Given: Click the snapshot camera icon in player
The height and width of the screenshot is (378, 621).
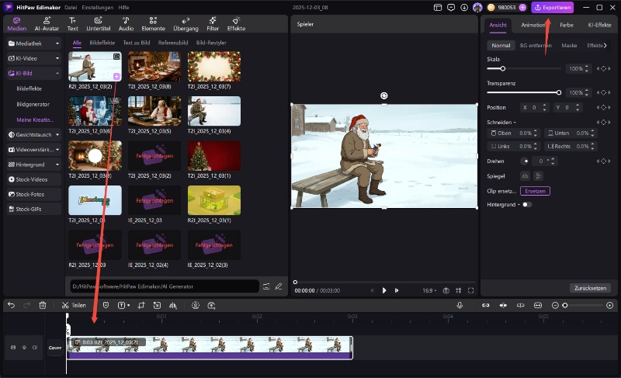Looking at the screenshot, I should click(x=446, y=290).
